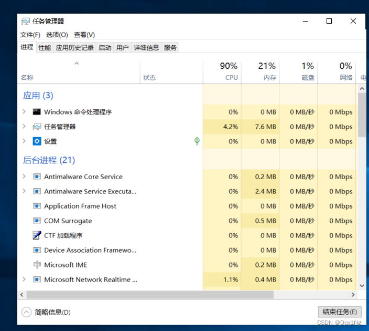
Task: Click the 2.4 MB memory value
Action: tap(265, 191)
